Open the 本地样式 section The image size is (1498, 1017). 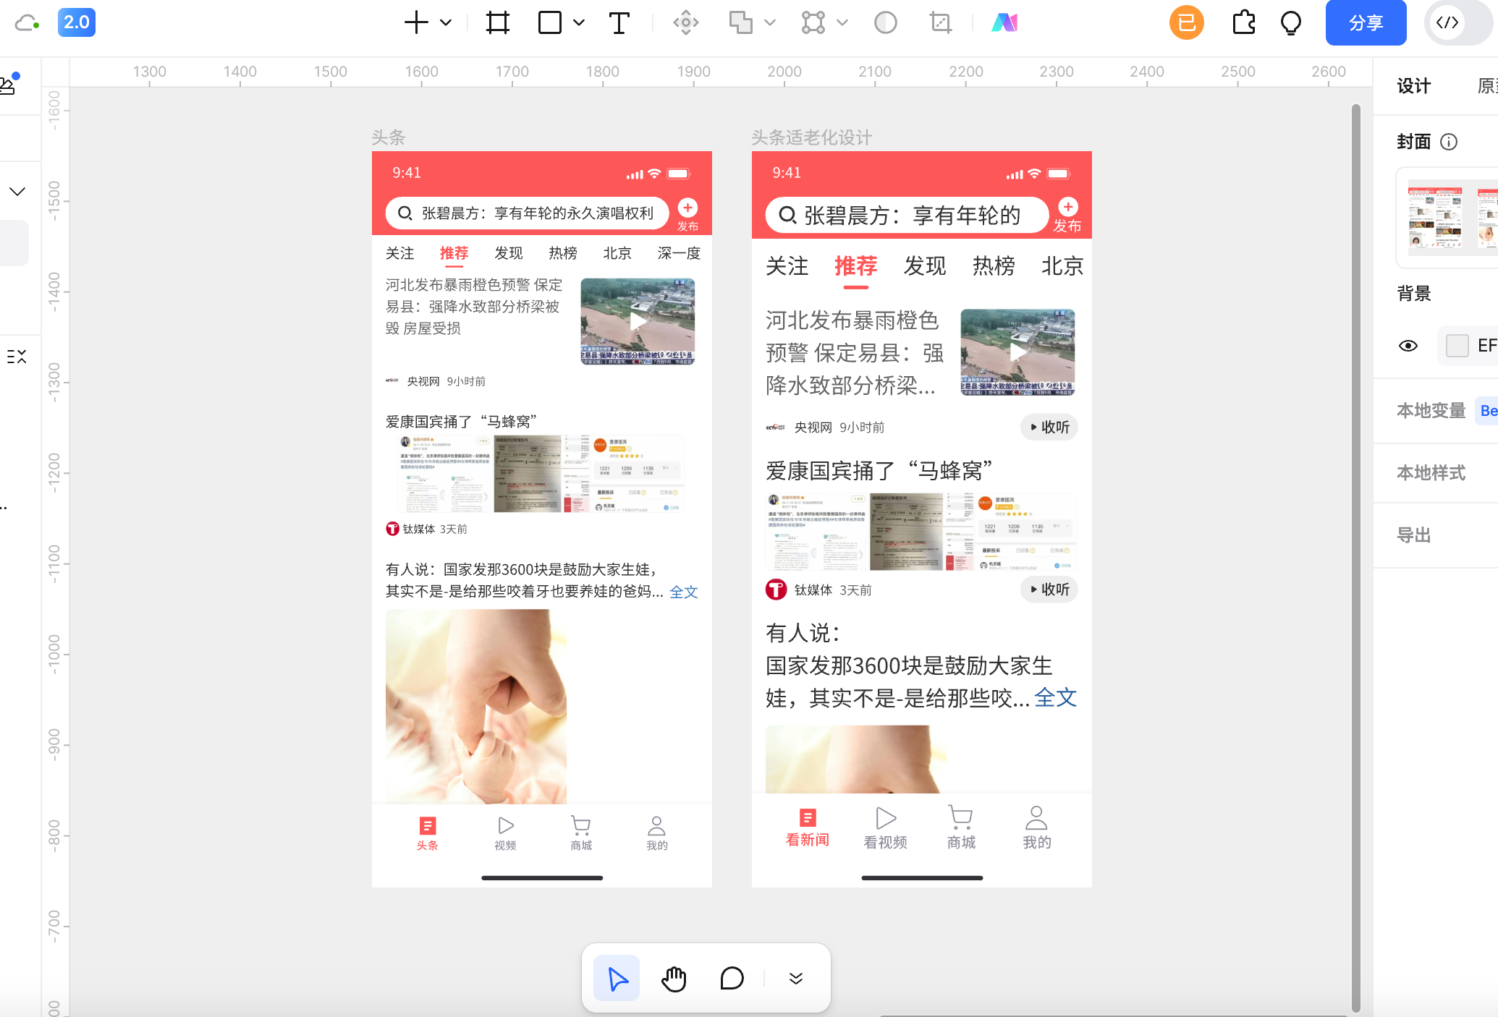click(1431, 473)
